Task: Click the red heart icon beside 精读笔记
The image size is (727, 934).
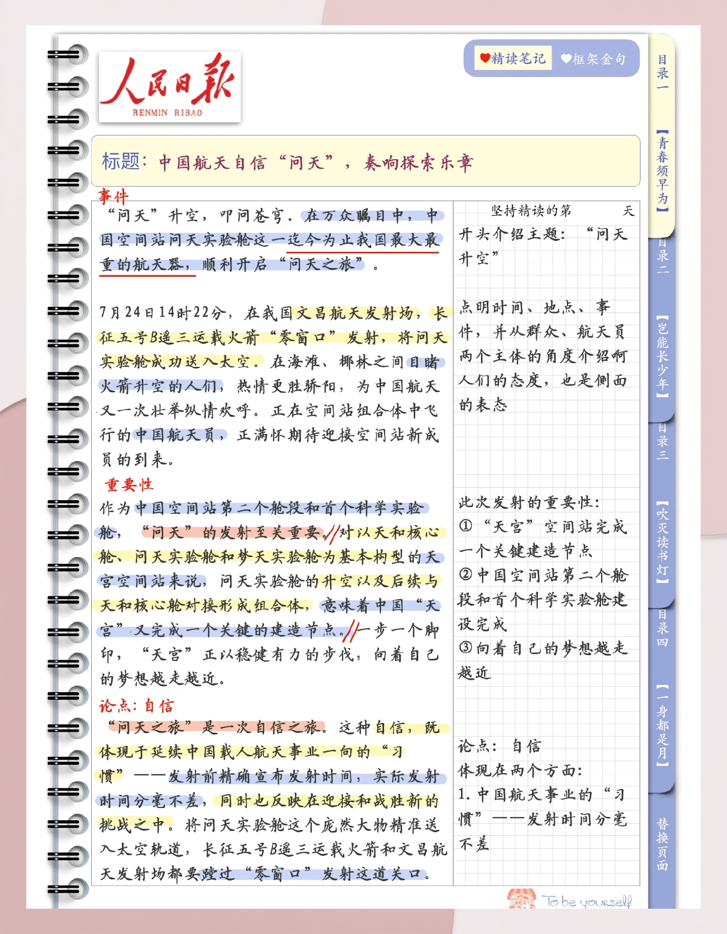Action: click(485, 59)
